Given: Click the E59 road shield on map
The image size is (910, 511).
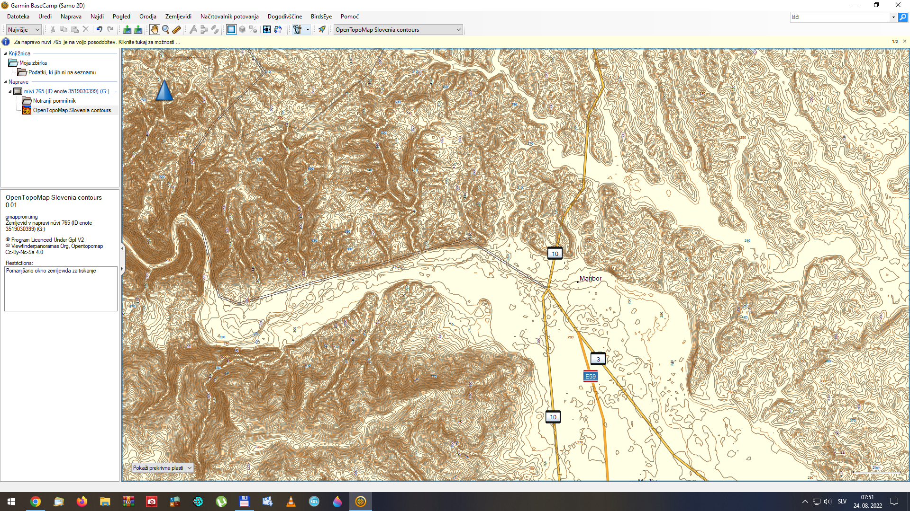Looking at the screenshot, I should click(x=590, y=377).
